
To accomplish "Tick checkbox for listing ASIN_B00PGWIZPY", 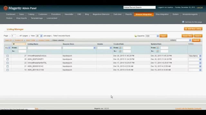I will tap(8, 59).
